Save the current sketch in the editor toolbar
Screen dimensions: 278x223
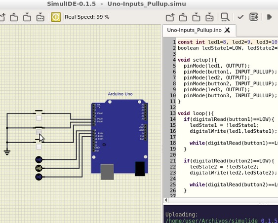[x=196, y=17]
